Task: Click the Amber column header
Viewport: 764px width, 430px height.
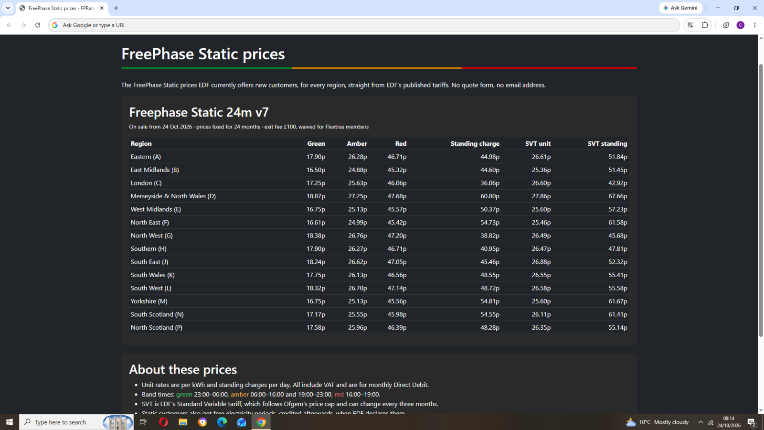Action: [357, 144]
